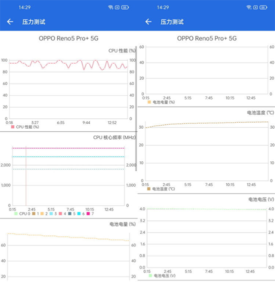Screen dimensions: 275x282
Task: Toggle 电池电量 (%) legend on right screen
Action: [161, 102]
